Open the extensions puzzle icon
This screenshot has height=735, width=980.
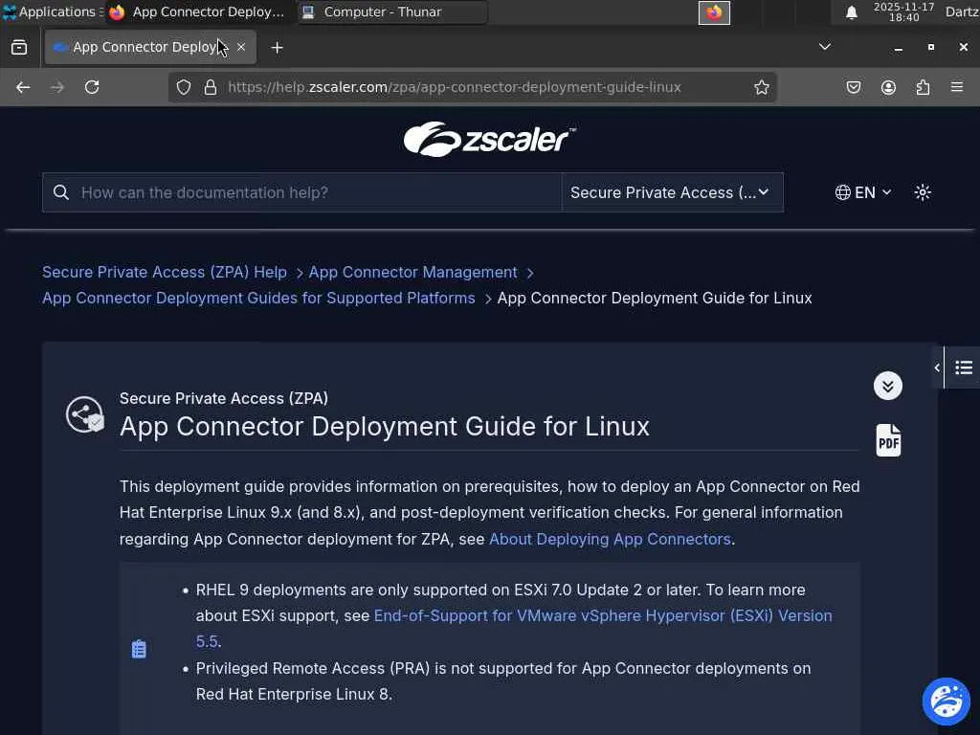923,87
